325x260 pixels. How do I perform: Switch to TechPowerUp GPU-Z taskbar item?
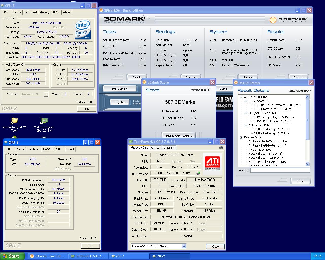[x=88, y=256]
